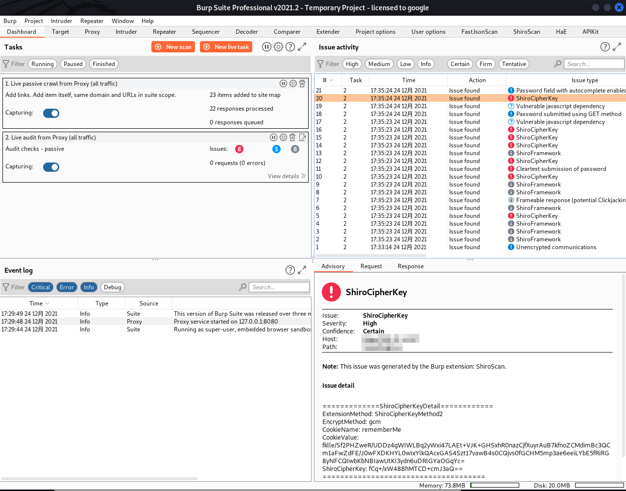
Task: Pause the Live audit from Proxy task
Action: tap(273, 137)
